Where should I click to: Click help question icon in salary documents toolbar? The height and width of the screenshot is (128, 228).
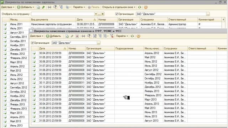[146, 7]
